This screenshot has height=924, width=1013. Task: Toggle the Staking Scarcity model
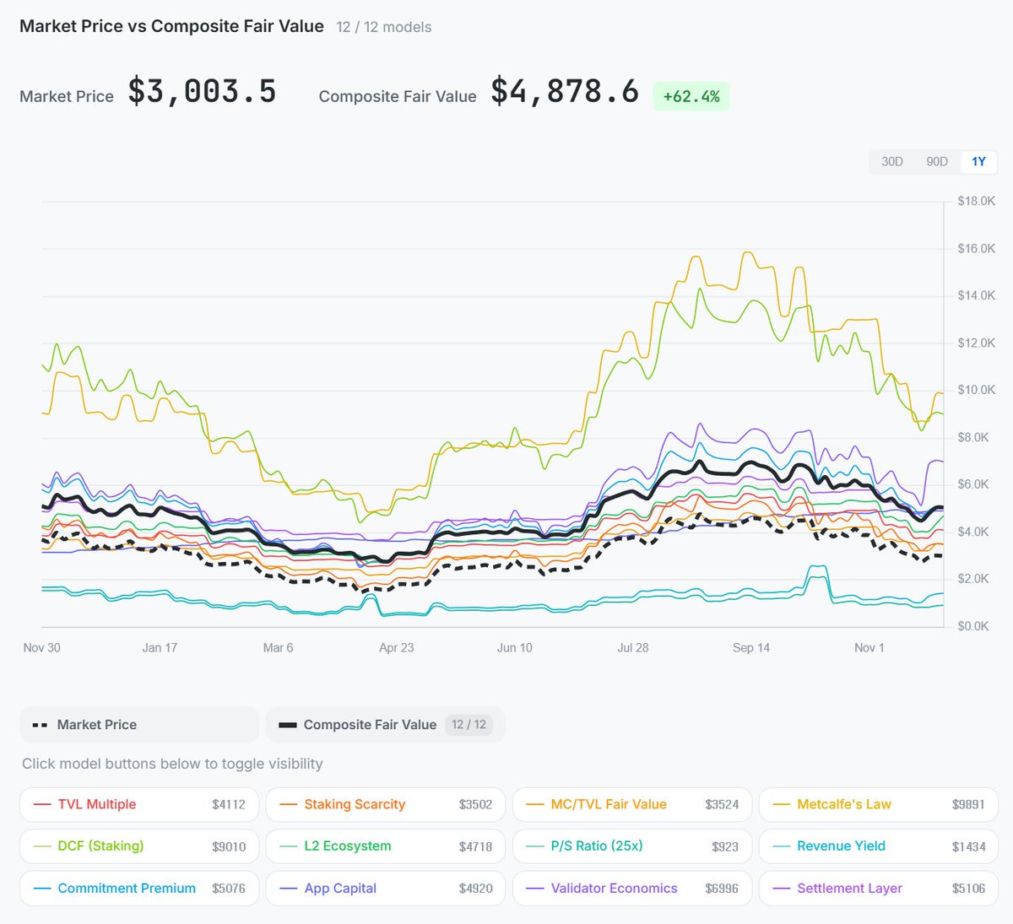point(385,804)
